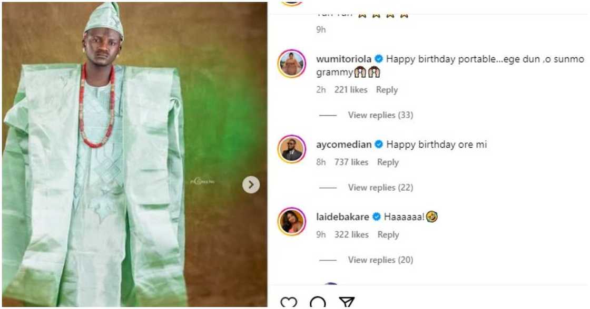The image size is (590, 309).
Task: Click the heart like icon below comments
Action: tap(289, 303)
